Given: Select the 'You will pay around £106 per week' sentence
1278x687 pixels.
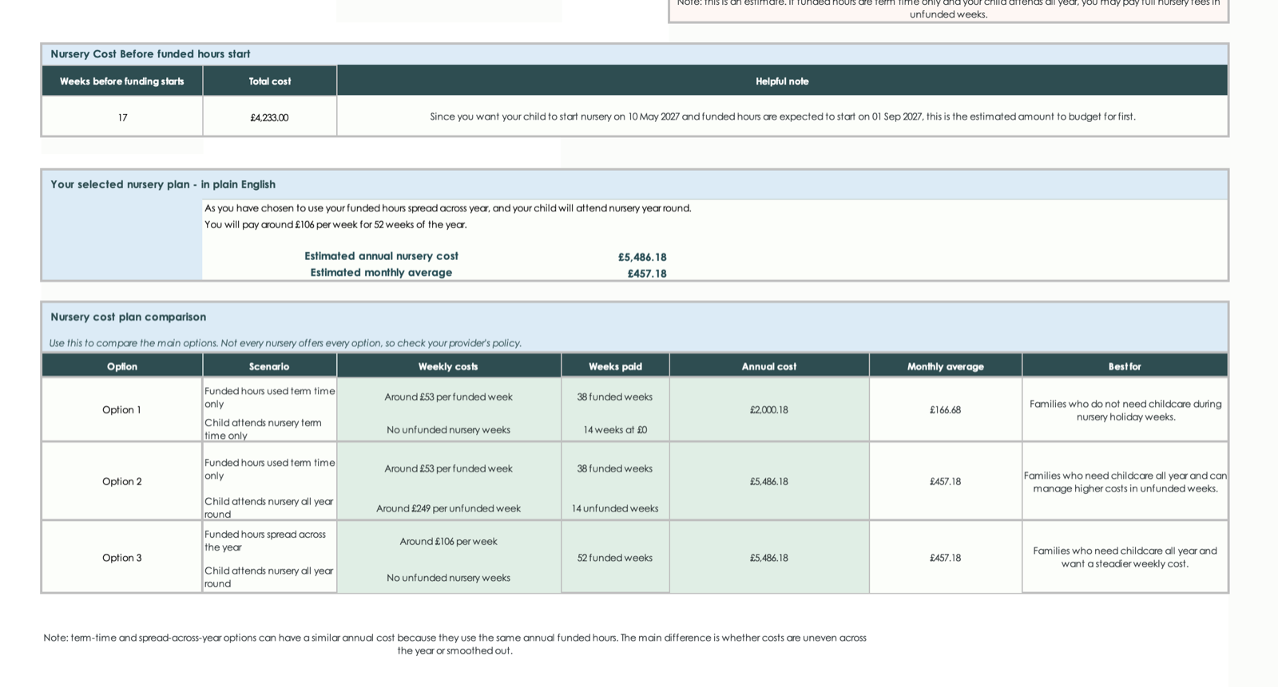Looking at the screenshot, I should [335, 225].
